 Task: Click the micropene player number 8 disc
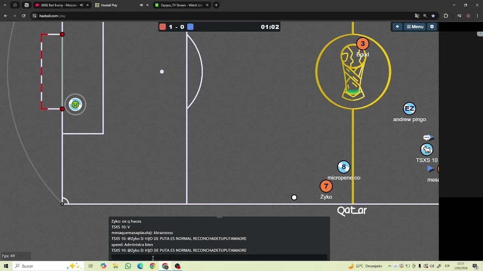[343, 167]
